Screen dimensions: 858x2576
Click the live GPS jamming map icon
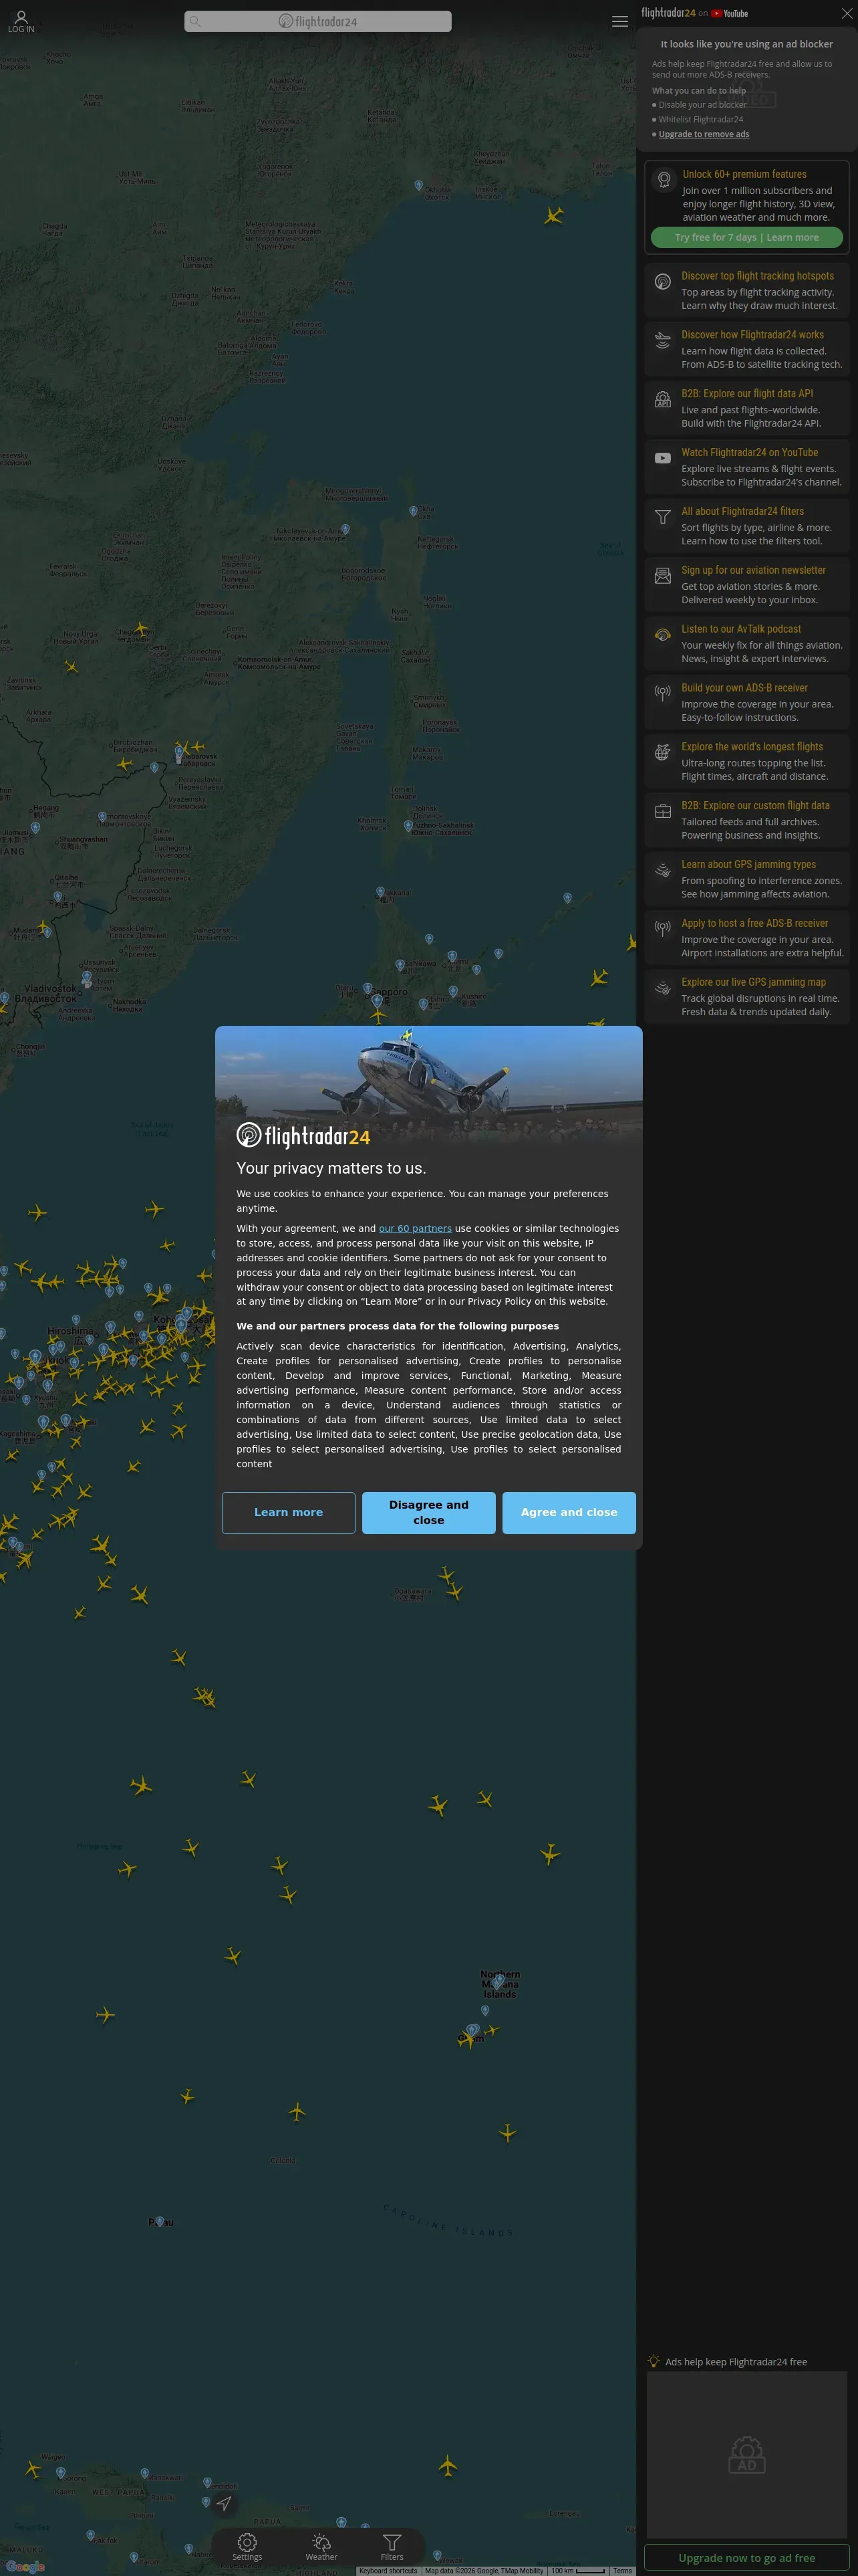[x=662, y=988]
